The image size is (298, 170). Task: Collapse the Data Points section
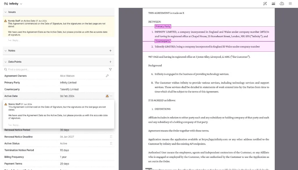(6, 62)
